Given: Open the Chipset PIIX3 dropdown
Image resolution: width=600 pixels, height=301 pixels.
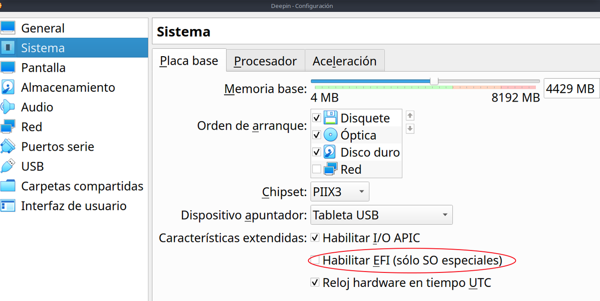Looking at the screenshot, I should pyautogui.click(x=340, y=191).
